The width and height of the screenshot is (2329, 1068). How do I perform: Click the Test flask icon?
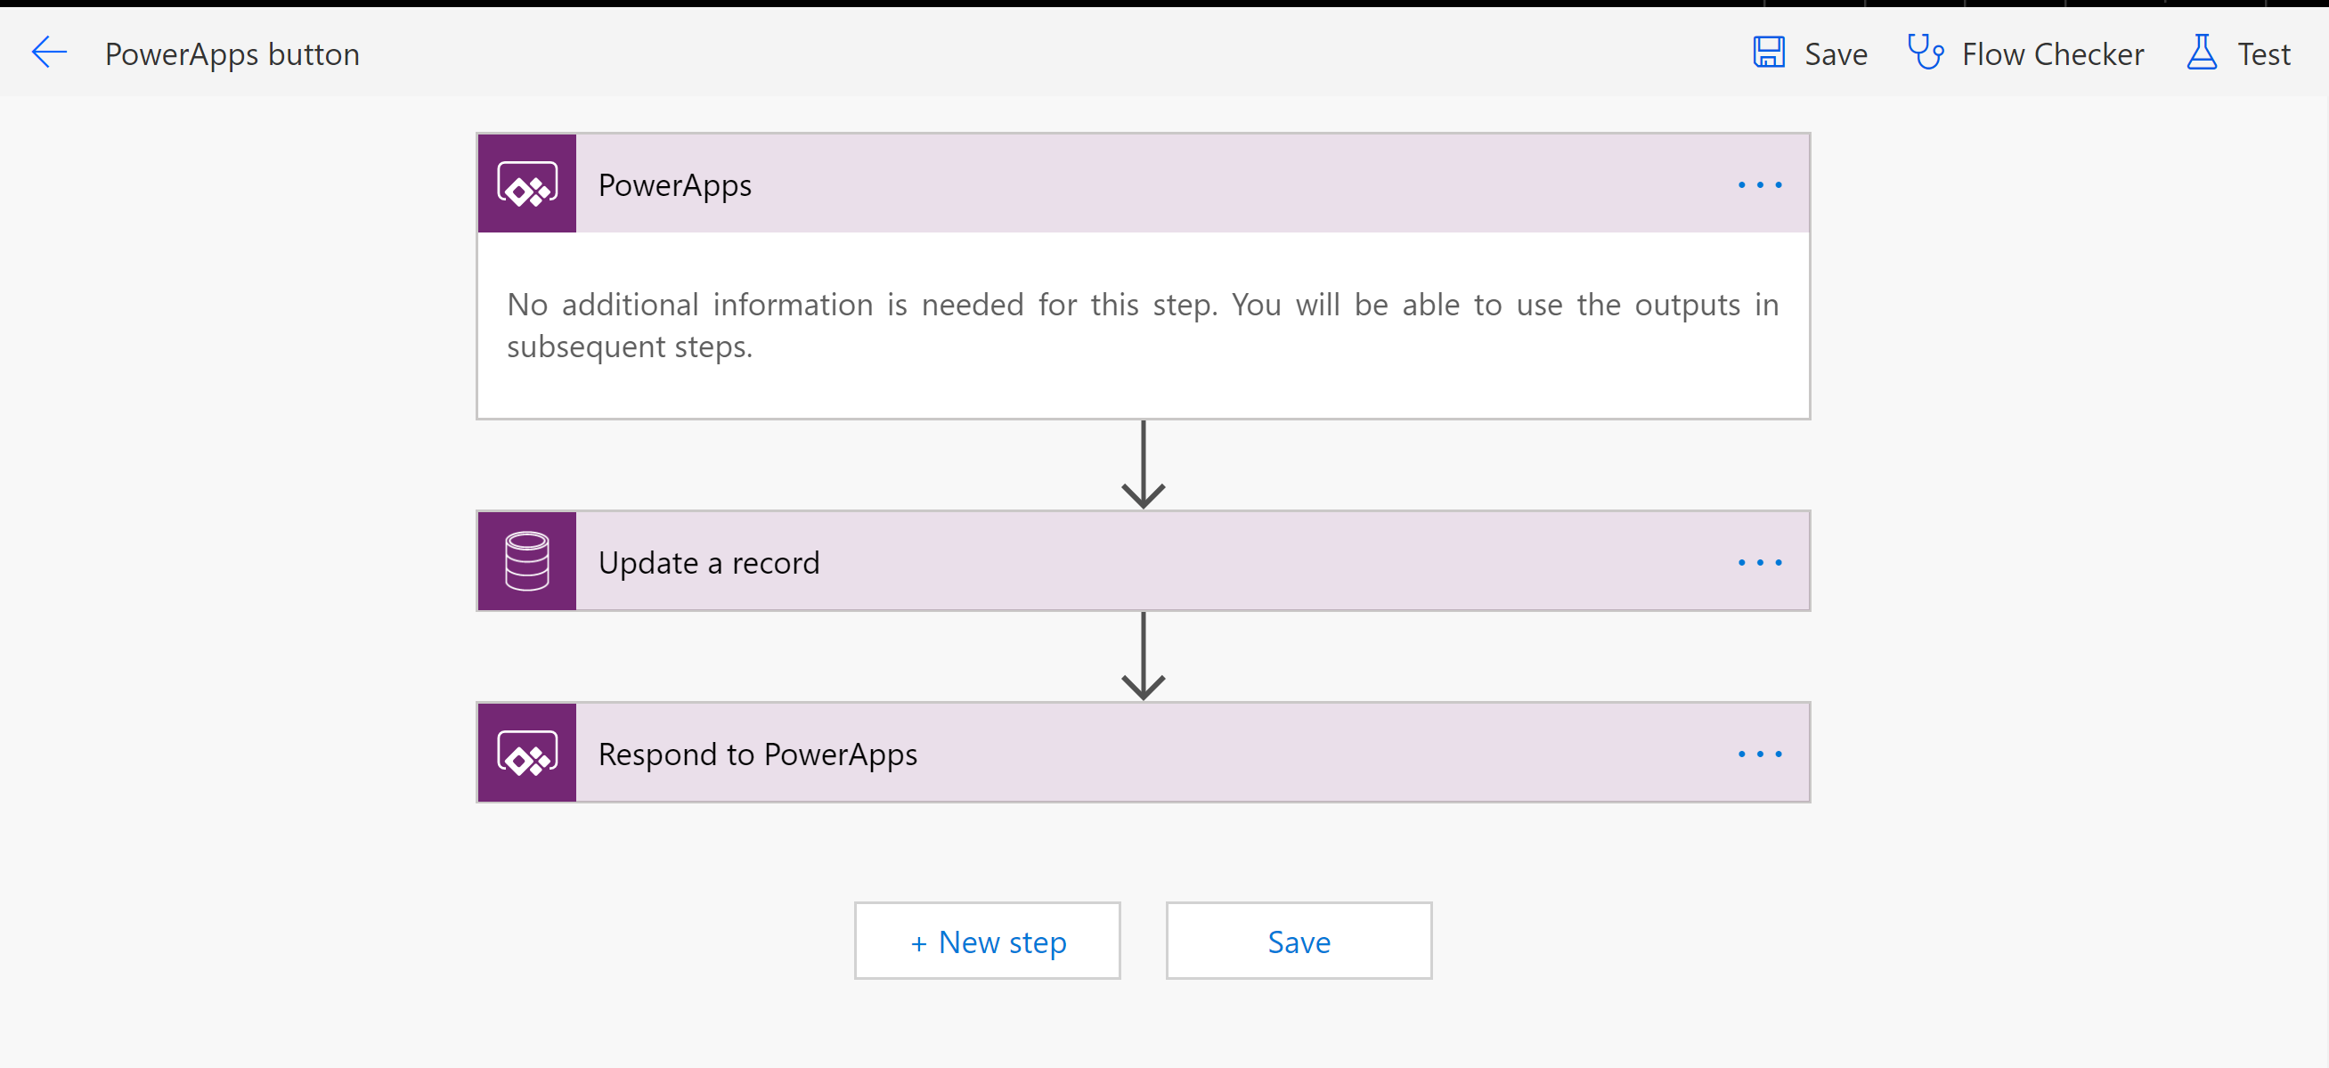point(2202,53)
